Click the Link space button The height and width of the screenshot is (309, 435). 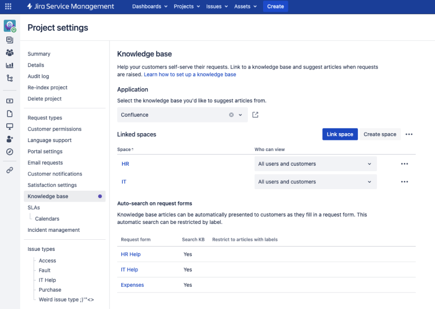340,134
